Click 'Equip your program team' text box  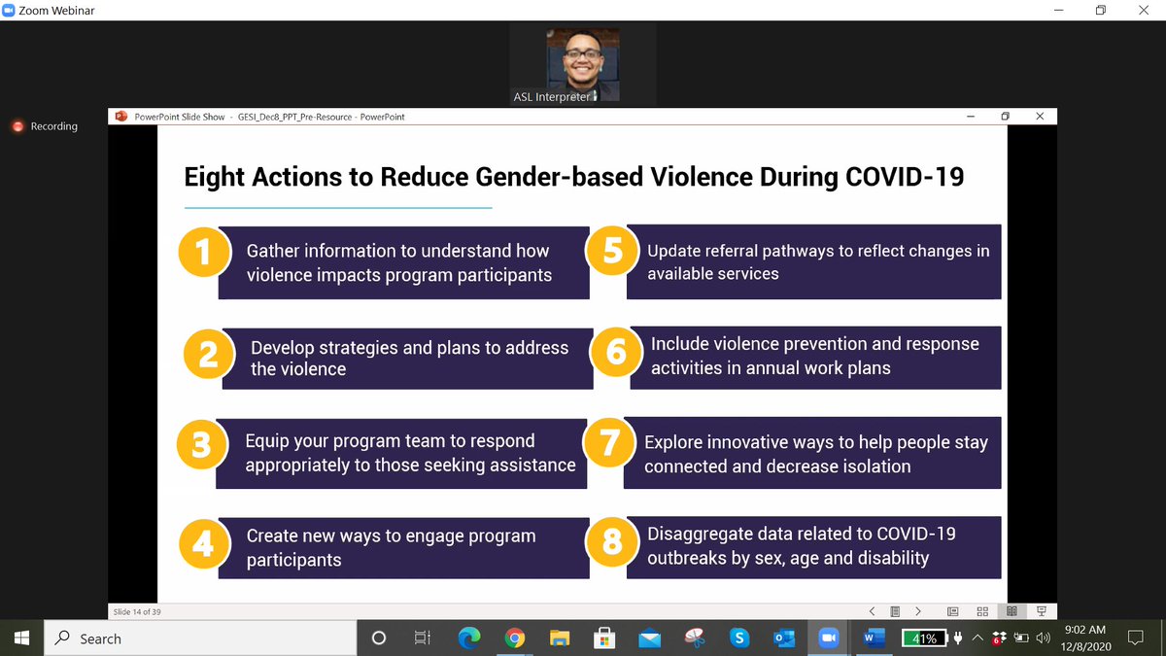pos(402,453)
